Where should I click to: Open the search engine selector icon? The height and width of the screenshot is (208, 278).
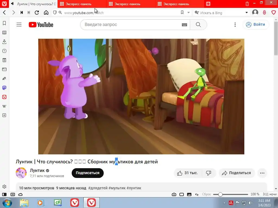click(197, 12)
